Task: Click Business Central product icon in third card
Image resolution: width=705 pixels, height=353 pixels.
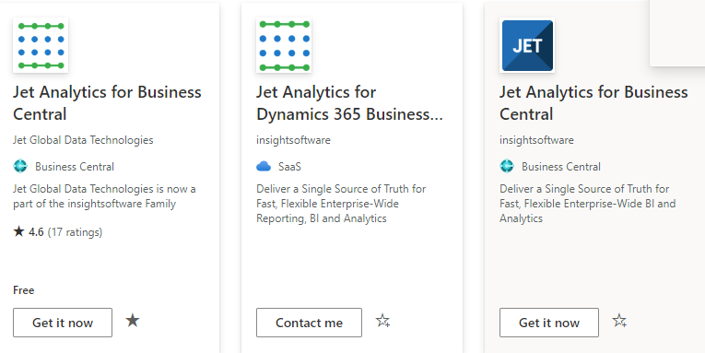Action: [507, 167]
